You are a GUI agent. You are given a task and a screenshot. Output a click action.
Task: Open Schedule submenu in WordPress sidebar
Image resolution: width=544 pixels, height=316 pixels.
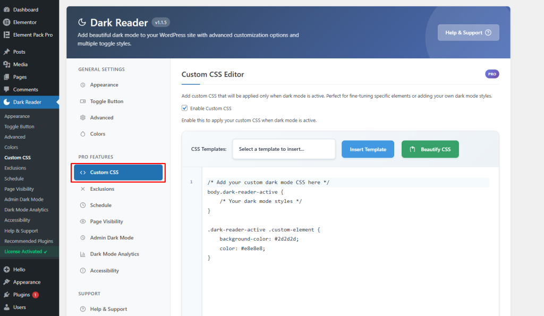[14, 178]
